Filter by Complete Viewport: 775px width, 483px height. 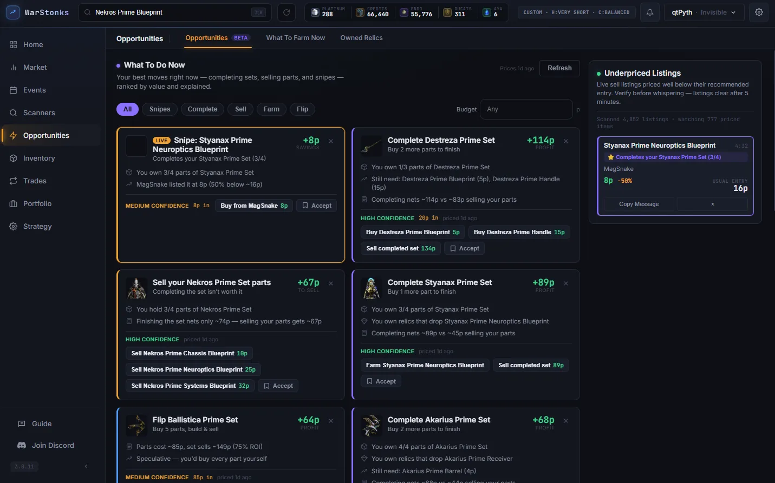(203, 109)
